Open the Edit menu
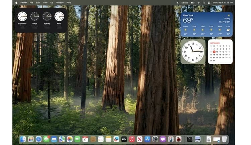The width and height of the screenshot is (251, 145). coord(38,3)
